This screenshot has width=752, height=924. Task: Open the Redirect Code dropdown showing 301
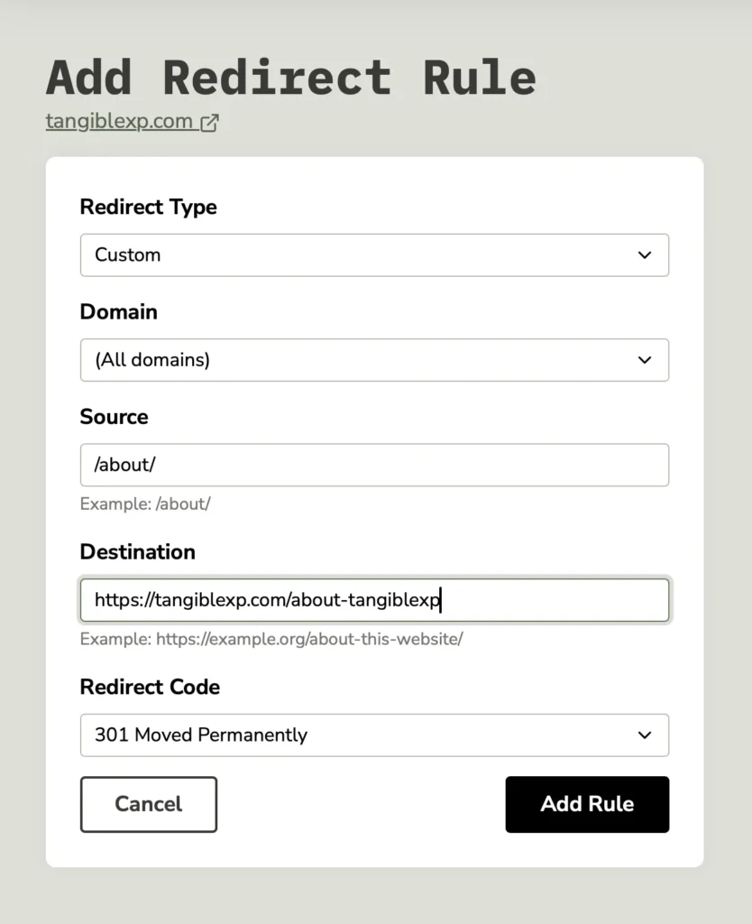click(x=374, y=735)
